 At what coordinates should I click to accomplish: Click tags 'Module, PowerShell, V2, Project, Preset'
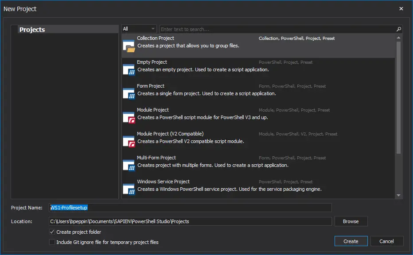coord(298,134)
